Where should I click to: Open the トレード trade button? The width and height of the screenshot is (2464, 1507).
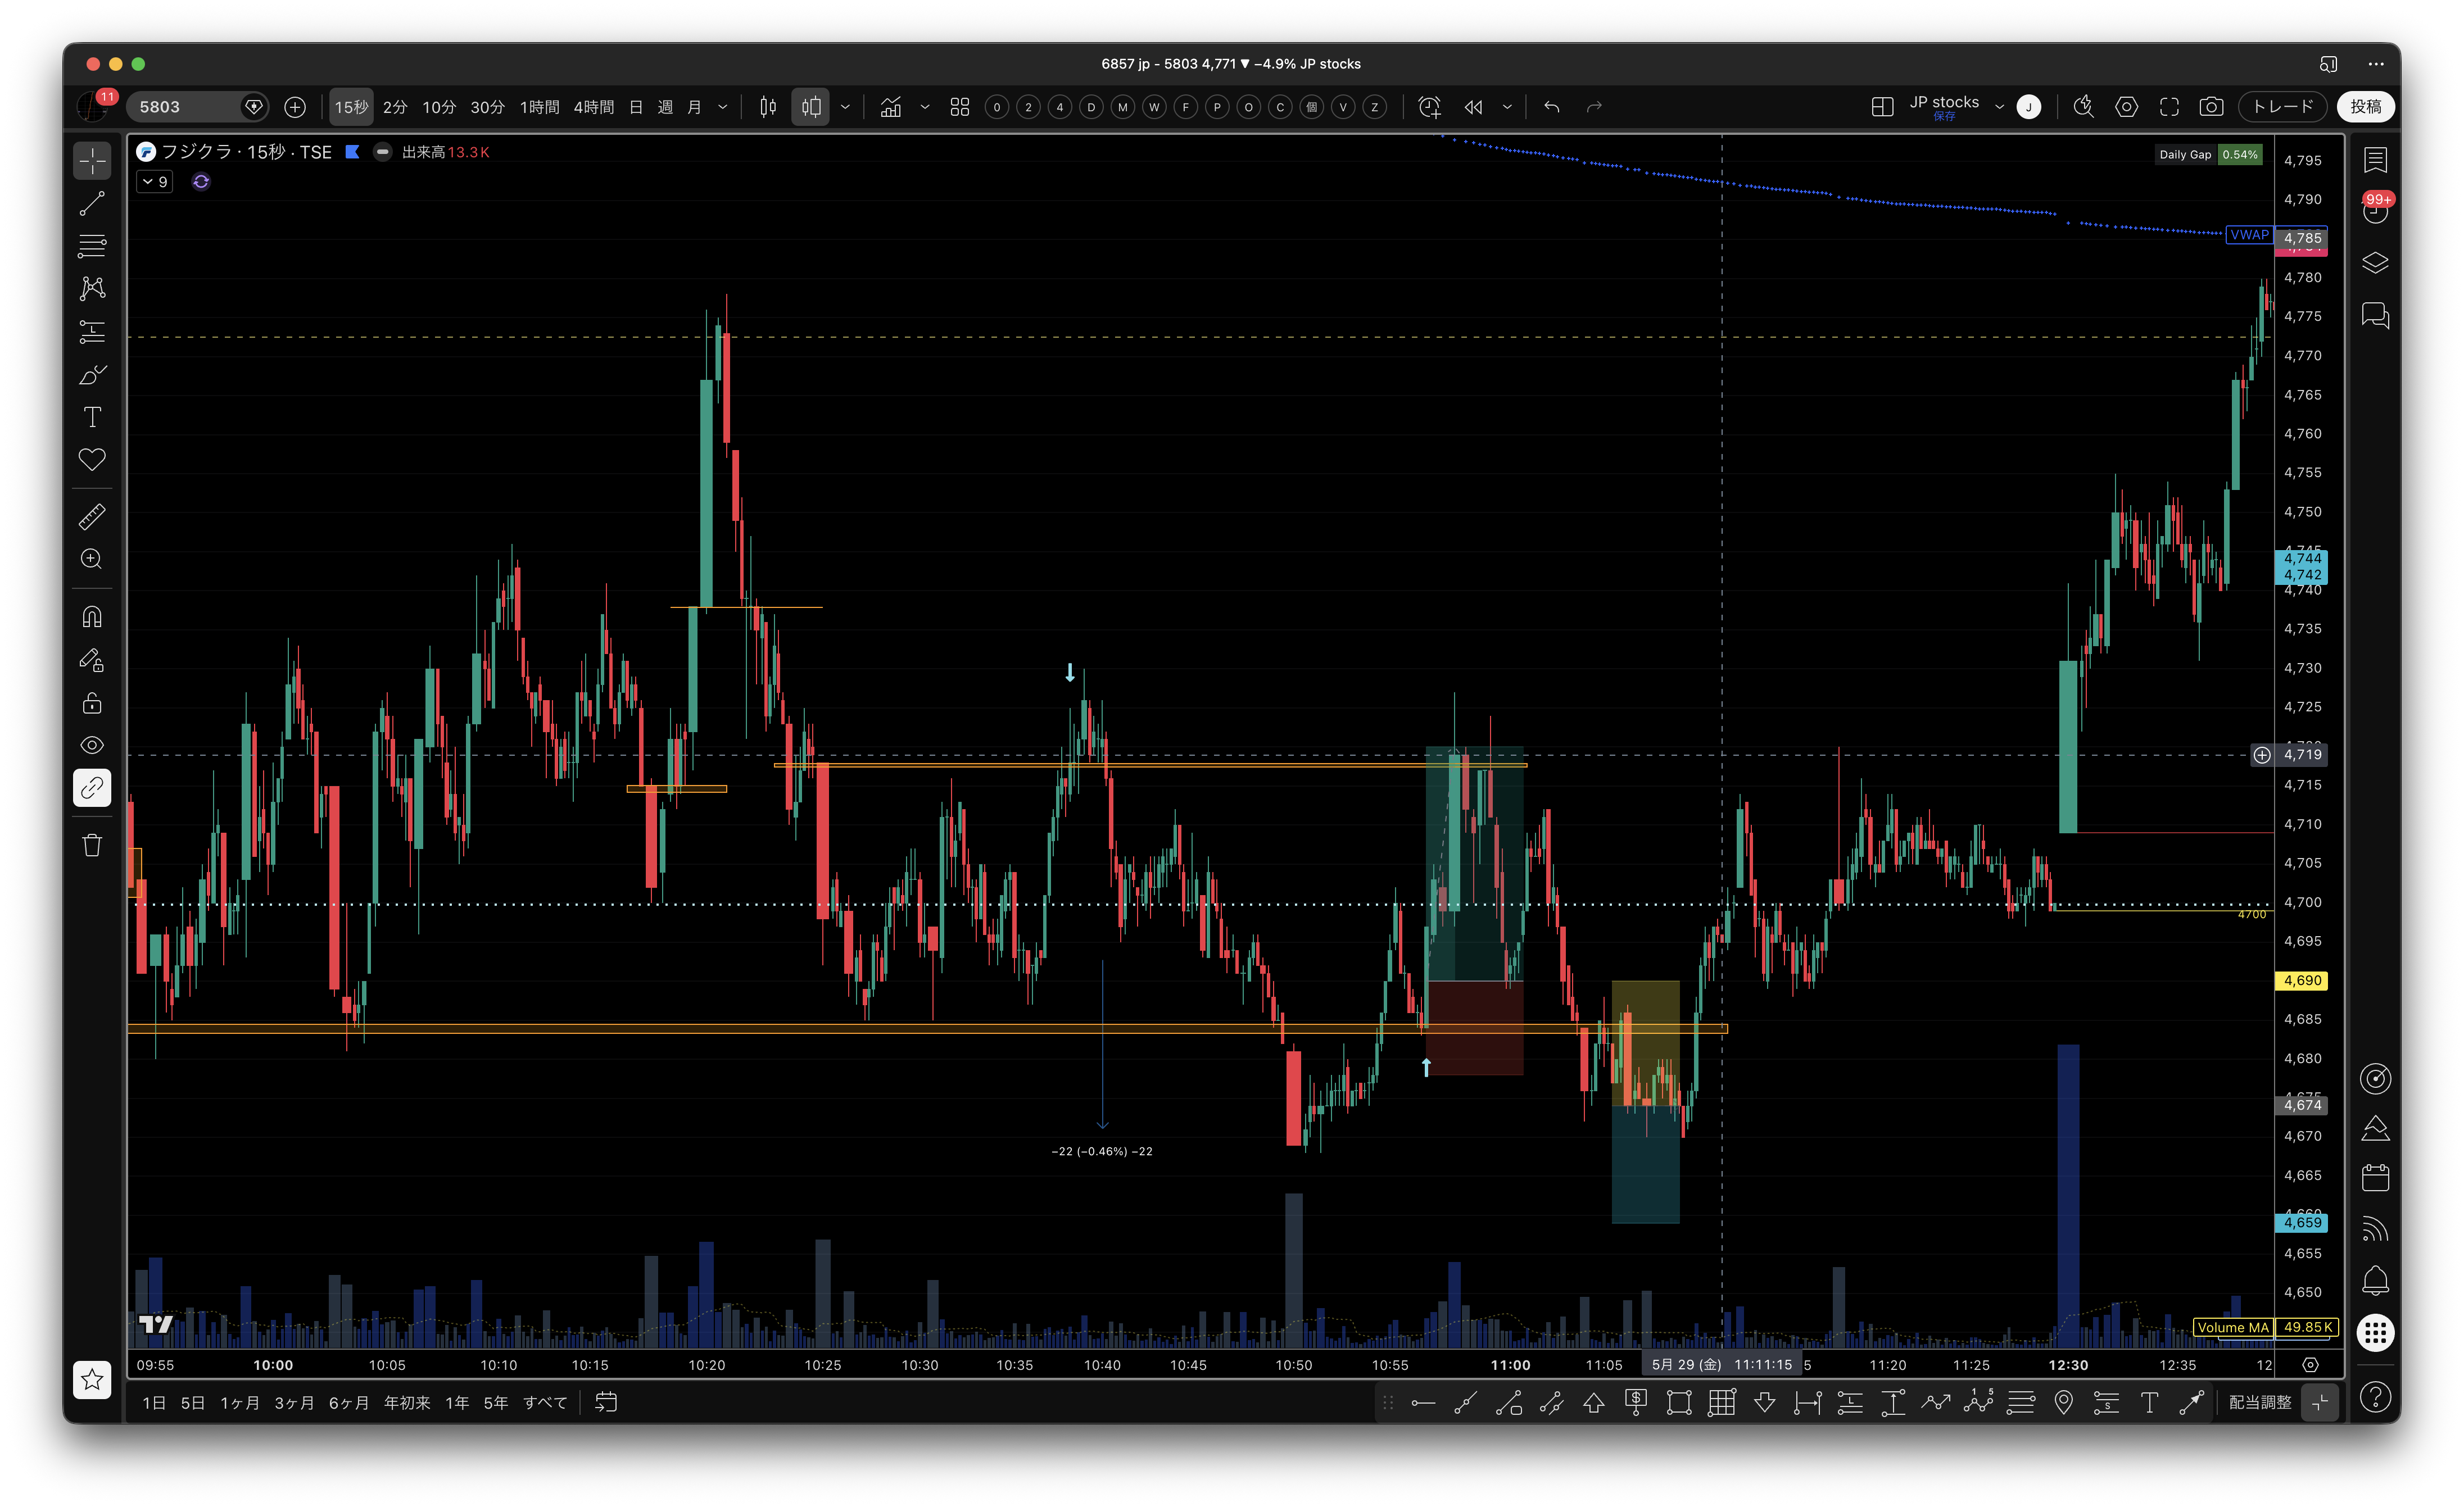point(2283,107)
